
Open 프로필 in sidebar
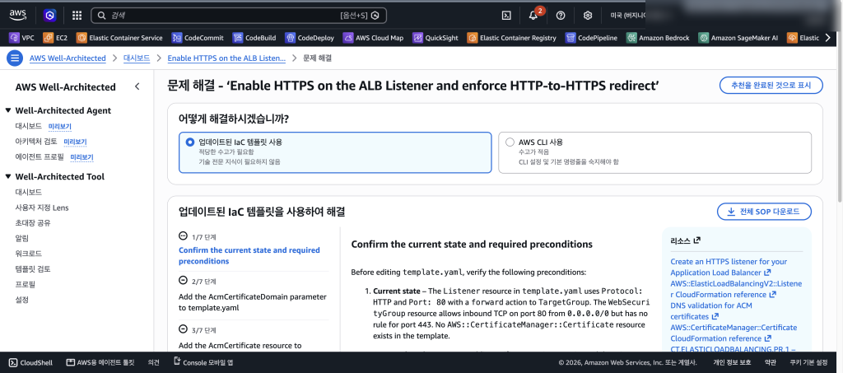point(26,284)
